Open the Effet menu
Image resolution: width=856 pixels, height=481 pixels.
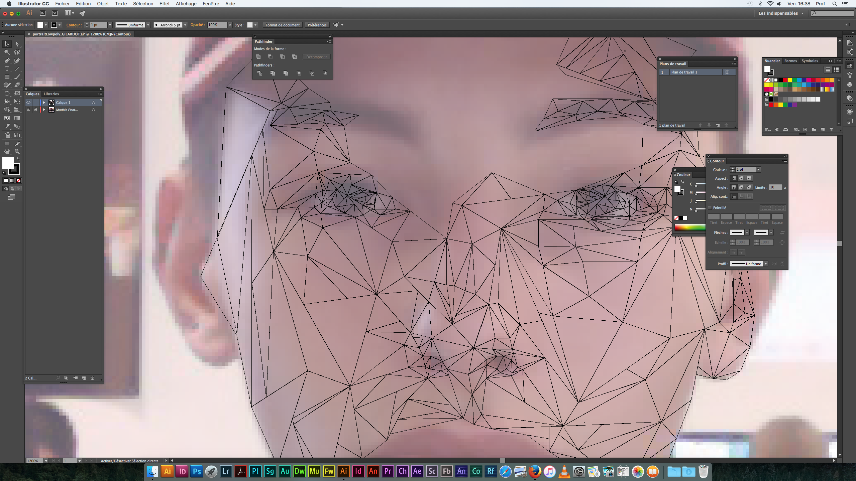[164, 4]
